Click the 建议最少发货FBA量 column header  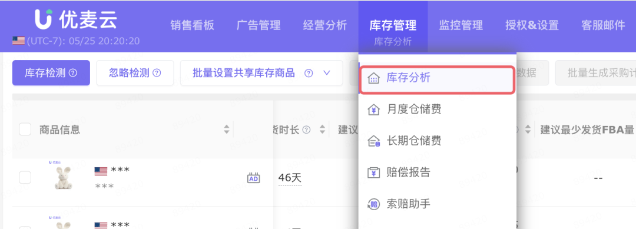click(587, 130)
